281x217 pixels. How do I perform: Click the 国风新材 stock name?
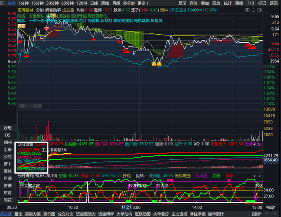coord(26,10)
